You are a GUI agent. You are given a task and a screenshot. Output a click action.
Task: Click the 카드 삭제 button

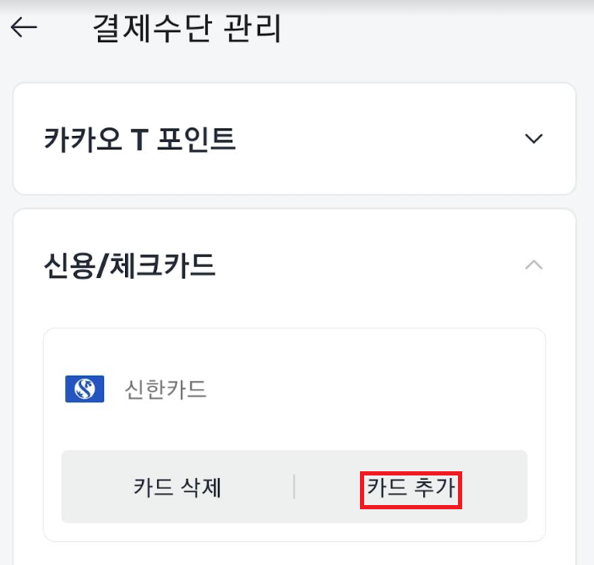177,487
